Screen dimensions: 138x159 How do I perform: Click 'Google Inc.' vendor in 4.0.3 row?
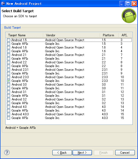click(52, 118)
